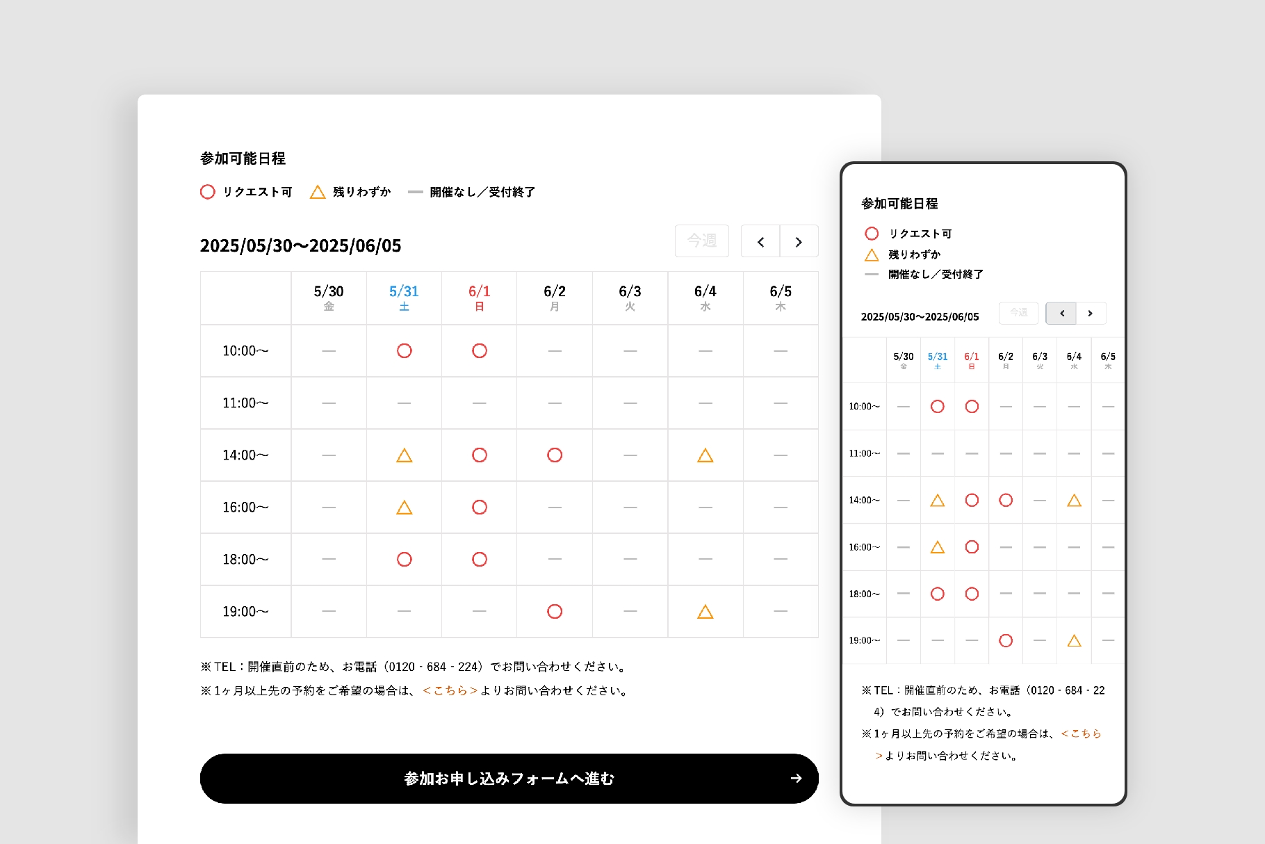Screen dimensions: 1265x844
Task: Click the 19:00~ row label in desktop table
Action: point(245,612)
